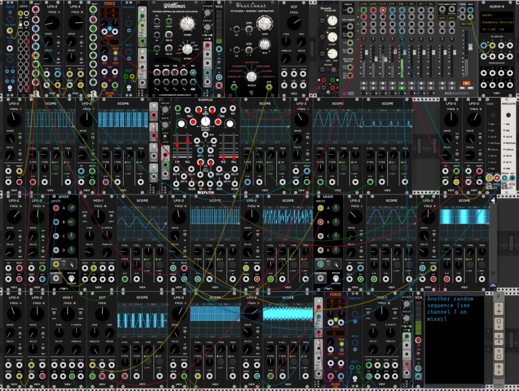Click the West Coast OUT jack

click(269, 87)
